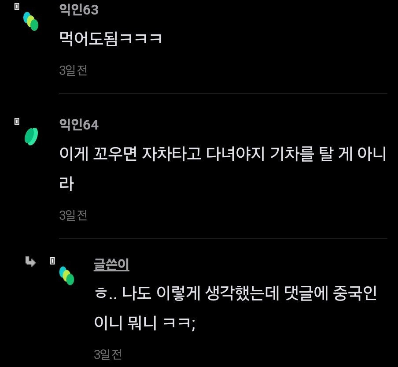Open the 글쓴이 three-circle profile avatar
Screen dimensions: 398x367
point(66,276)
